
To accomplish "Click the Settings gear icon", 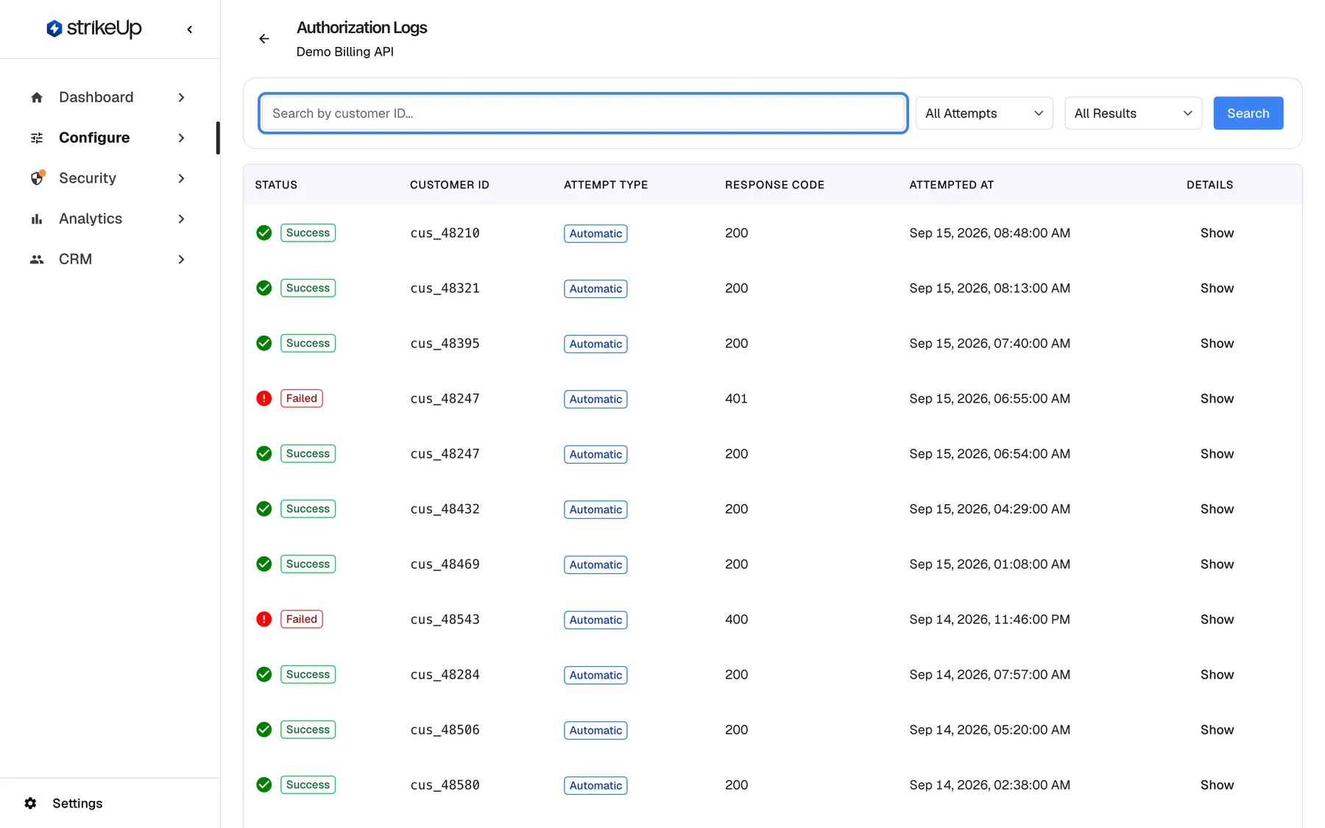I will [30, 803].
